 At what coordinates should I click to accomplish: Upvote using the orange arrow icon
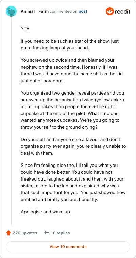click(x=8, y=233)
